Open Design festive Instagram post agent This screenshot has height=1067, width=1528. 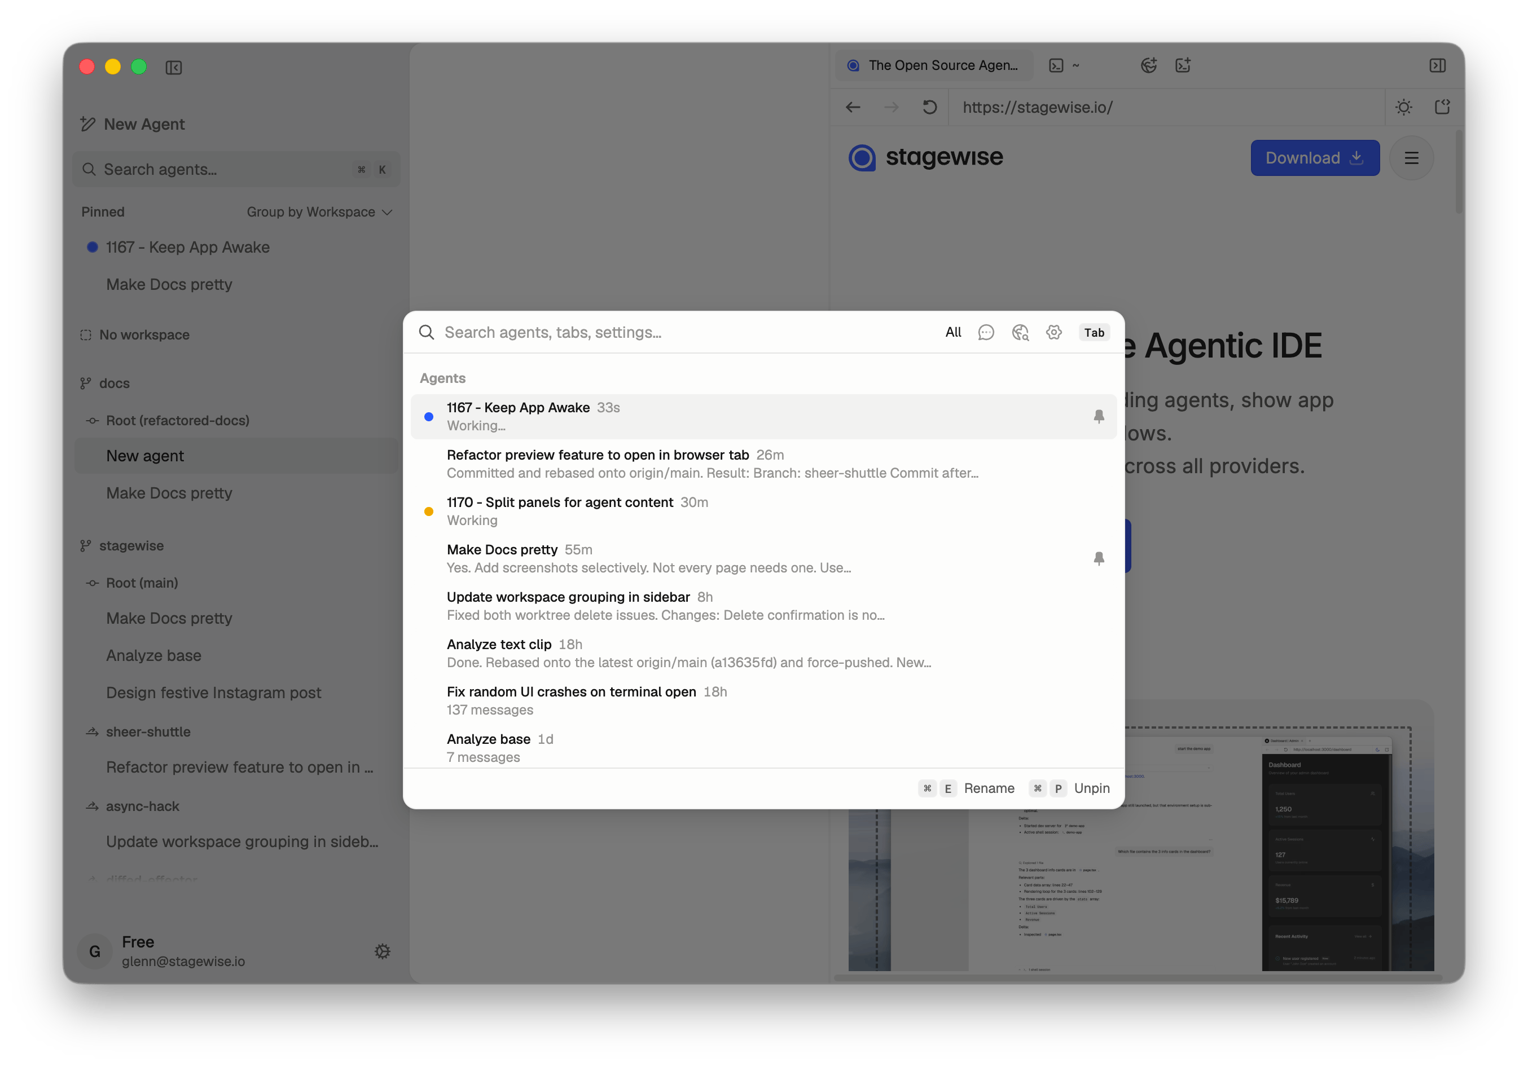pyautogui.click(x=236, y=693)
